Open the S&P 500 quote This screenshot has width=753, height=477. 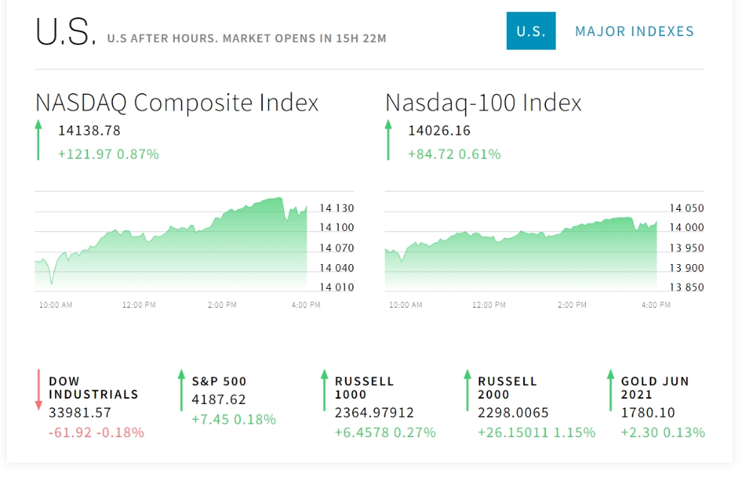pyautogui.click(x=219, y=381)
